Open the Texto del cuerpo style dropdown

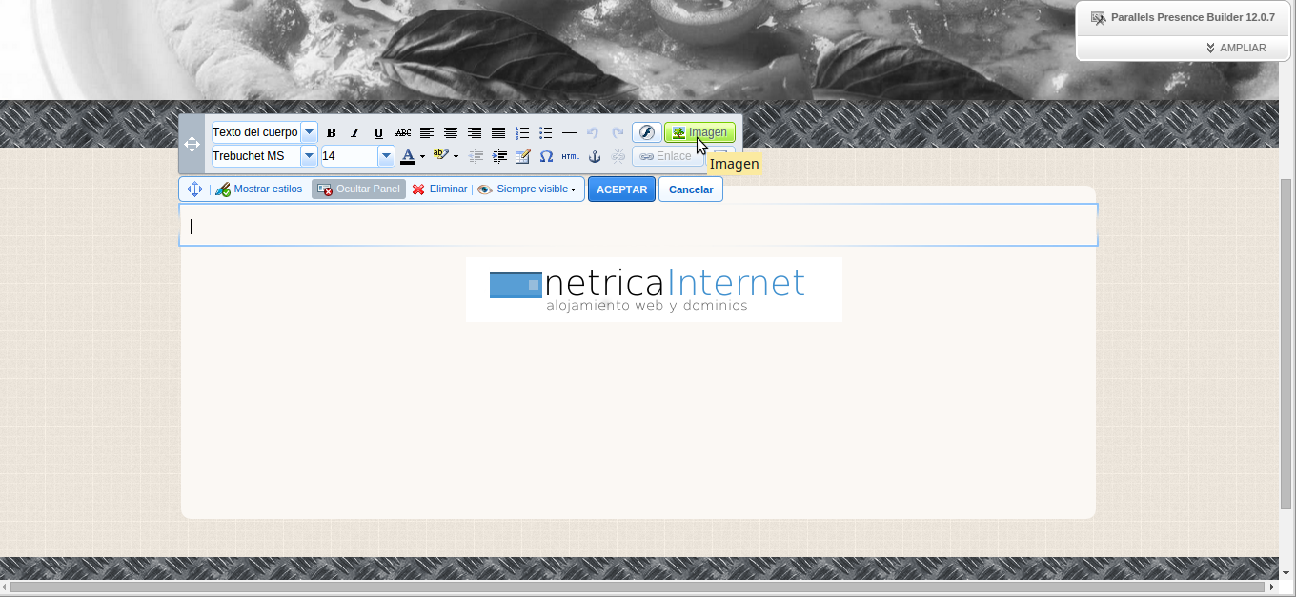click(309, 132)
